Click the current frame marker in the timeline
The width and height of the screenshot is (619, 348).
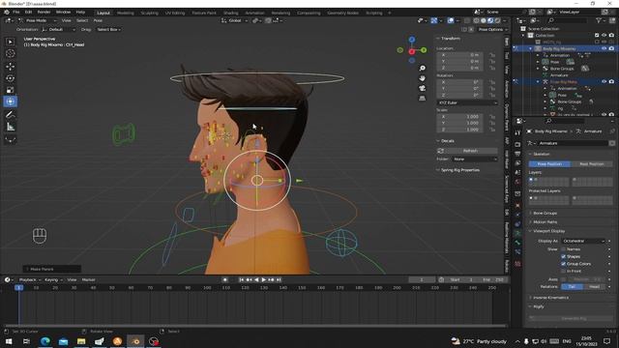19,288
